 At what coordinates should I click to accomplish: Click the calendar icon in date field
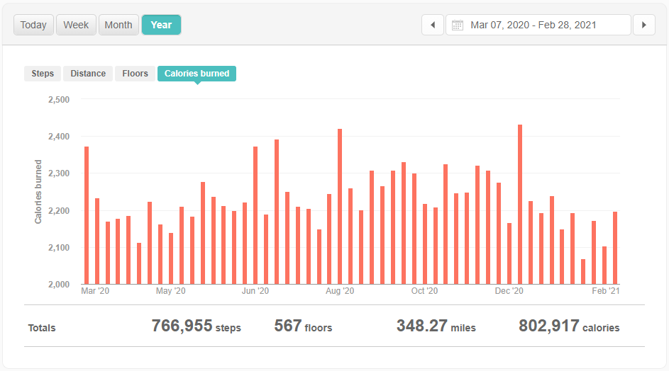[458, 25]
